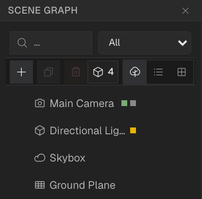Screen dimensions: 202x199
Task: Select the Ground Plane item
Action: [x=101, y=185]
